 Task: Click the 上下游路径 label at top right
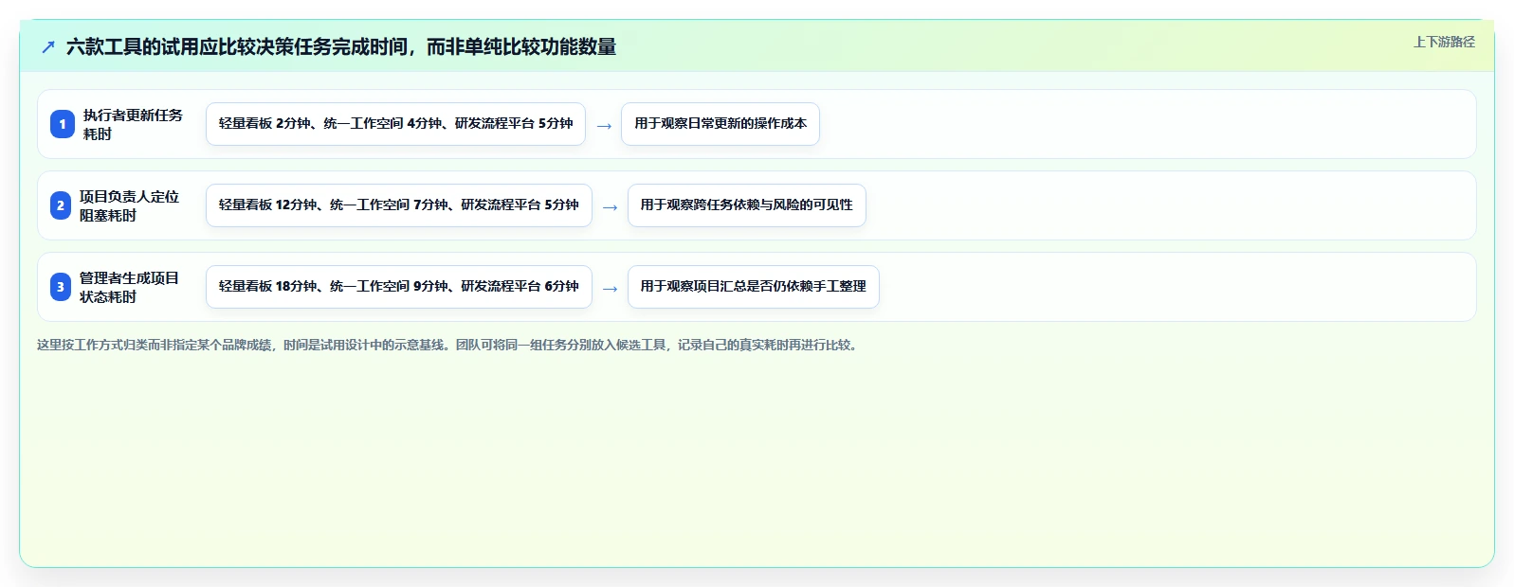pyautogui.click(x=1444, y=42)
